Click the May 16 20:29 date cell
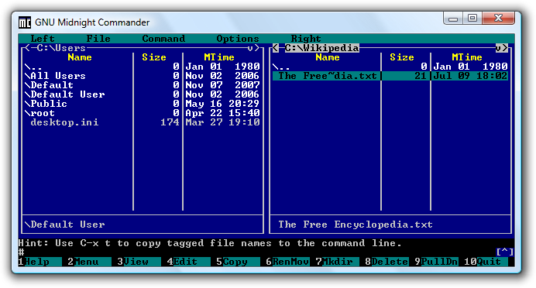 [x=222, y=104]
